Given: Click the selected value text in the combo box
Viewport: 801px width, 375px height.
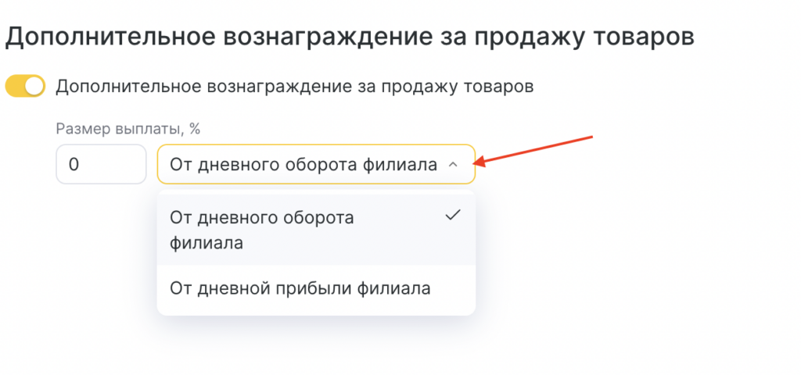Looking at the screenshot, I should (303, 165).
